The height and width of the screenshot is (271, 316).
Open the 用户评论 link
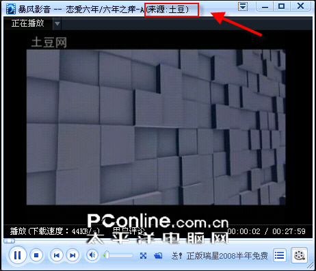(129, 231)
